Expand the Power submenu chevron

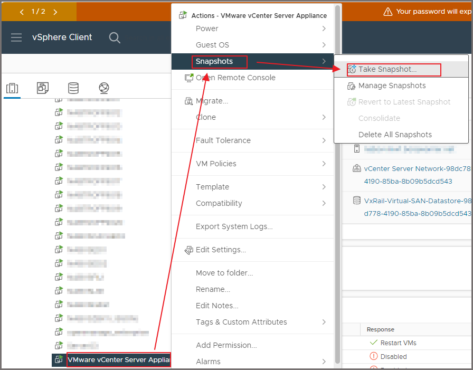point(324,29)
